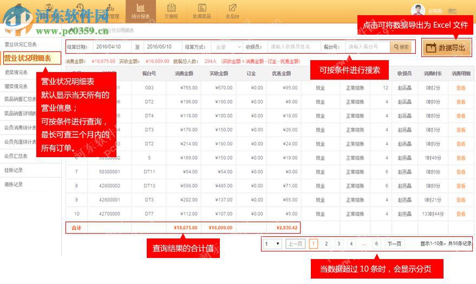Viewport: 476px width, 284px height.
Task: Click the 优惠金额 column header
Action: tap(282, 74)
